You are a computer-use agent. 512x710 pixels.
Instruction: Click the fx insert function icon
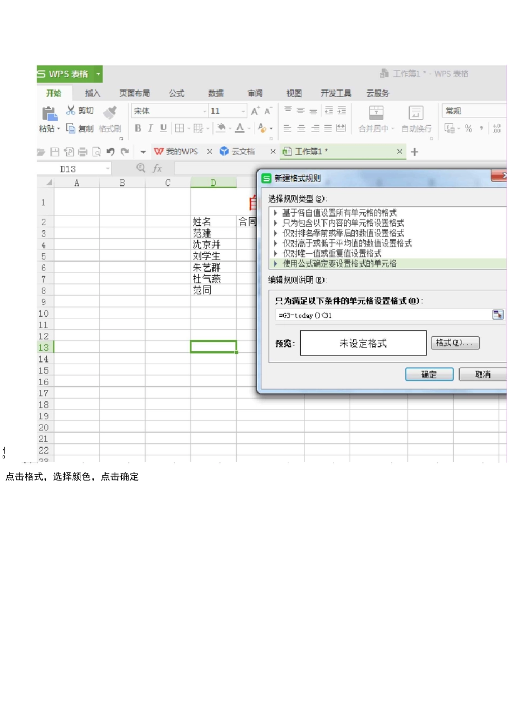click(x=157, y=169)
